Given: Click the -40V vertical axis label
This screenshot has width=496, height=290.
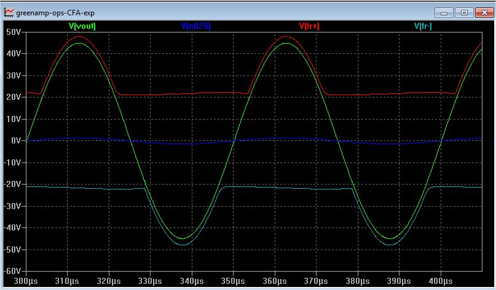Looking at the screenshot, I should [x=12, y=228].
